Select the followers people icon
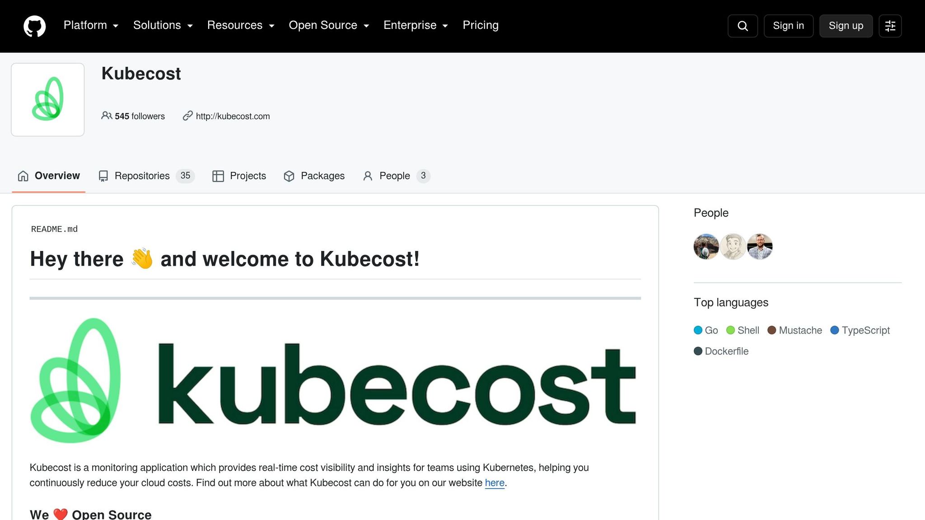The image size is (925, 520). pos(107,116)
